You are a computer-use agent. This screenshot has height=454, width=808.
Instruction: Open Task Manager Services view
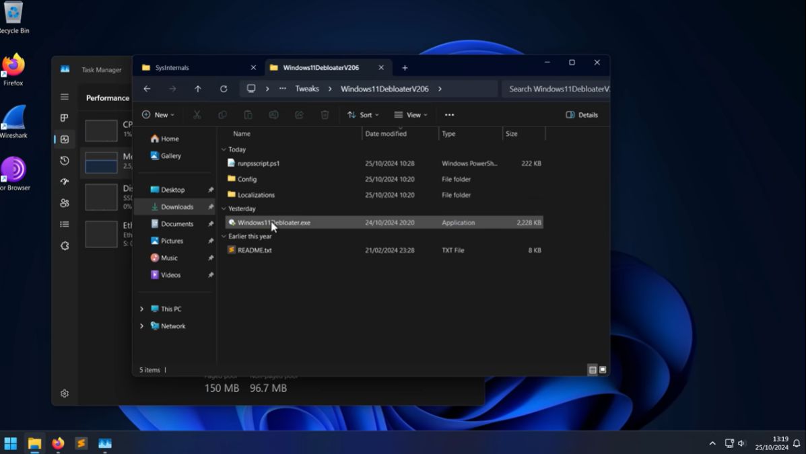65,243
